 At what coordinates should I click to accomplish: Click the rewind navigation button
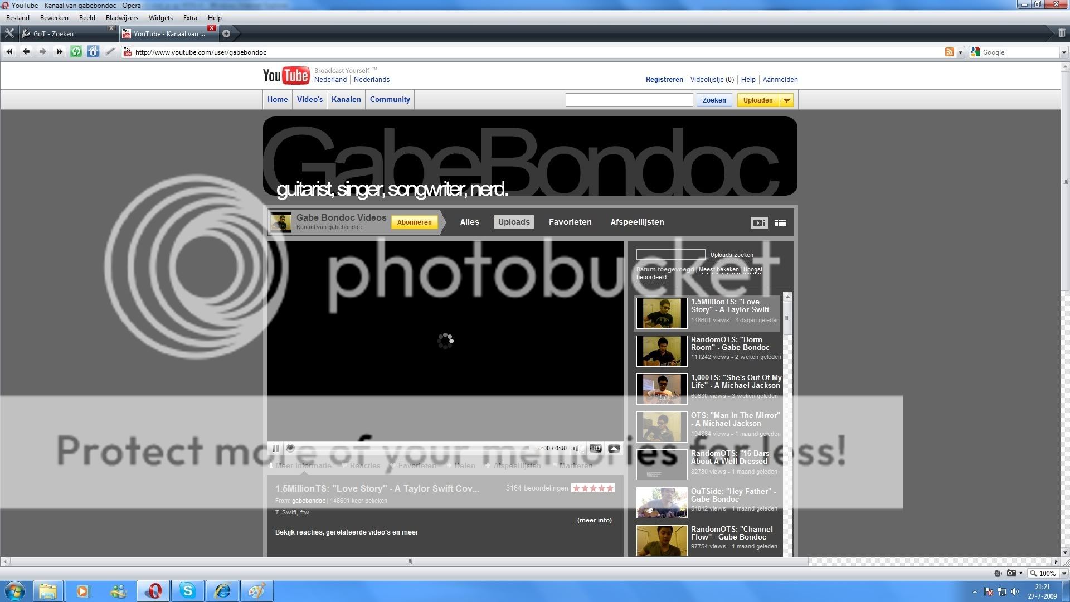tap(9, 52)
